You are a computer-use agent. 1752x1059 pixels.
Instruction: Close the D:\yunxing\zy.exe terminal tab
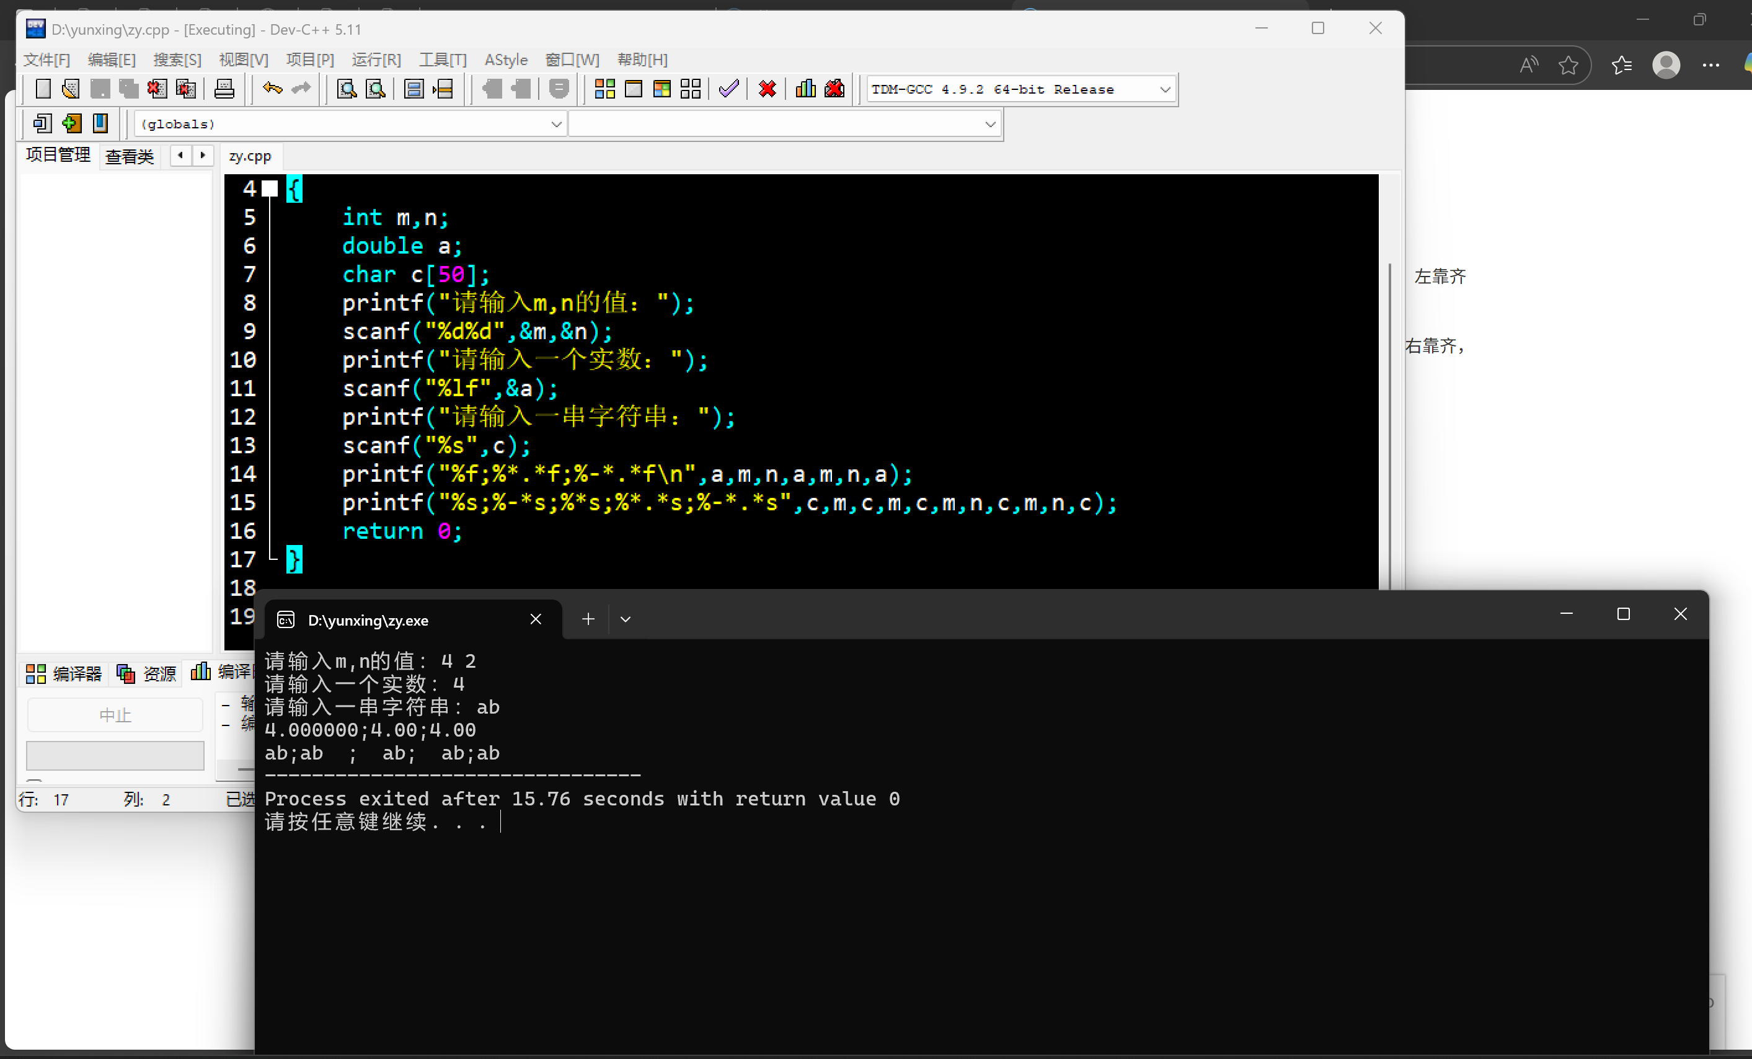pos(536,619)
